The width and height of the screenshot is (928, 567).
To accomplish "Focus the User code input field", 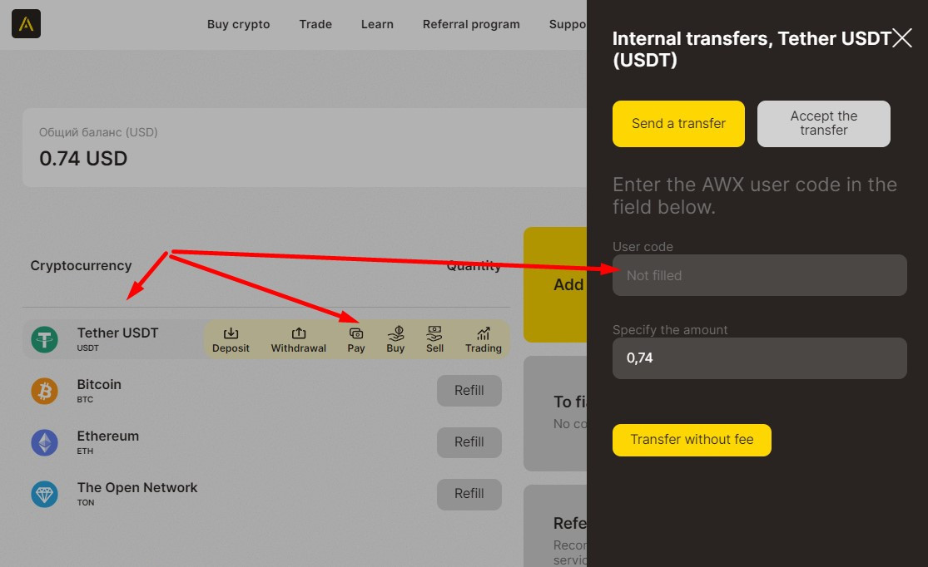I will pos(759,275).
